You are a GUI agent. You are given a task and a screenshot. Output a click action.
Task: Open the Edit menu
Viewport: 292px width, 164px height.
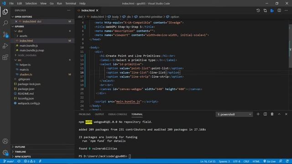(19, 3)
